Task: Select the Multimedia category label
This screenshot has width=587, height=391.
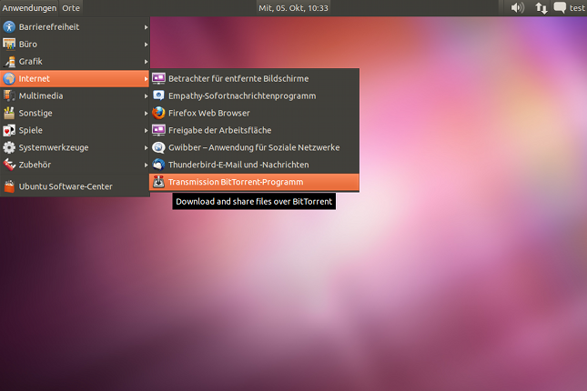Action: point(41,95)
